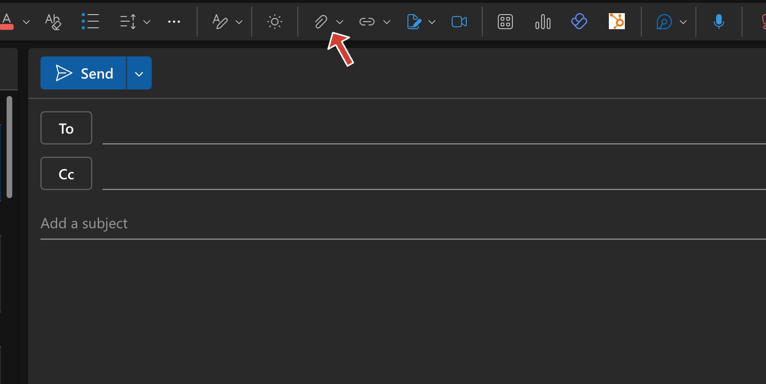Expand the Send button dropdown
Screen dimensions: 766x384
coord(138,73)
